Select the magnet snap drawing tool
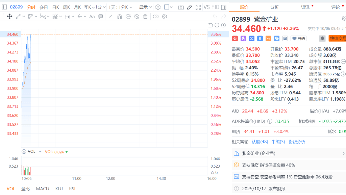 119,16
